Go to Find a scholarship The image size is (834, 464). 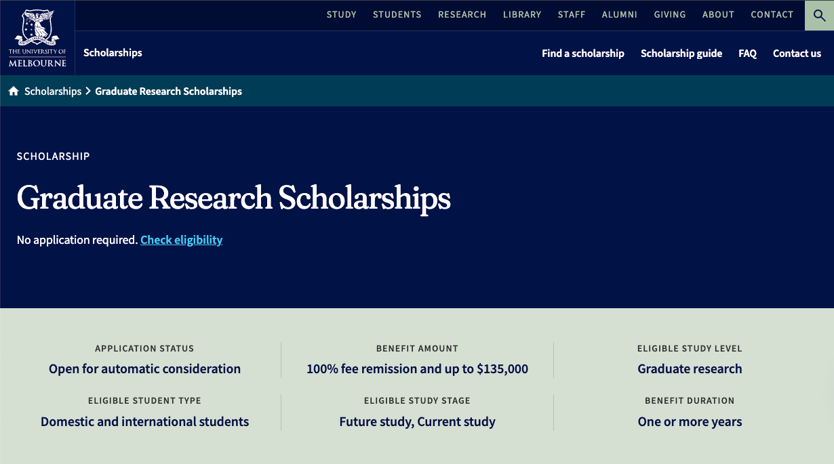pos(583,54)
